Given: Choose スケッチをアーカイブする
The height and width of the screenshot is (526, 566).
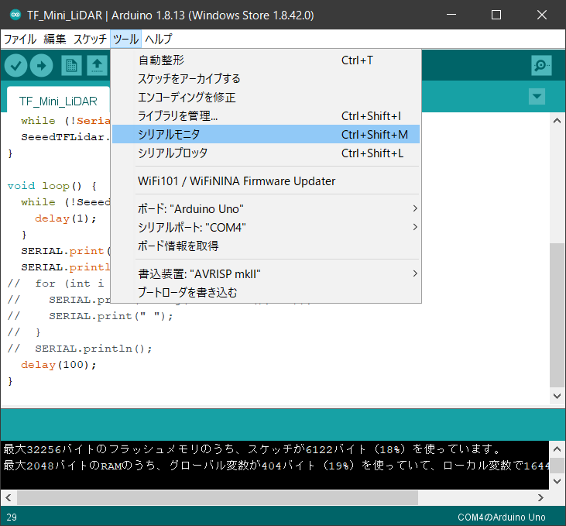Looking at the screenshot, I should coord(267,79).
